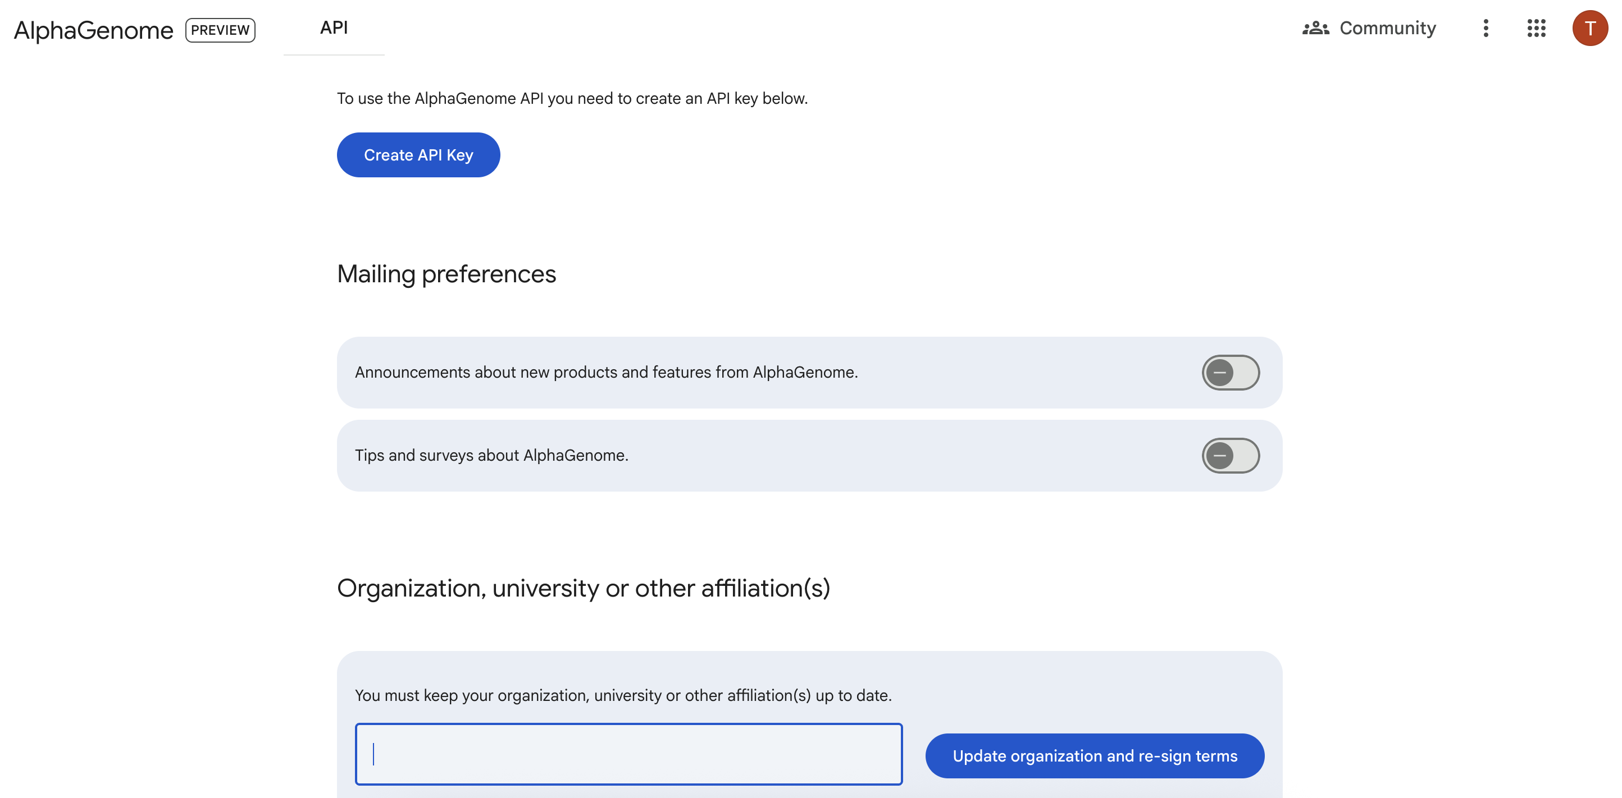Open the Community link in header
The width and height of the screenshot is (1622, 798).
[1369, 28]
